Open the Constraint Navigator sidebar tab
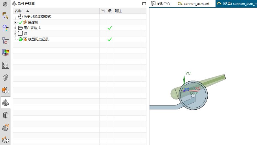Screen dimensions: 257x145 pos(5,90)
